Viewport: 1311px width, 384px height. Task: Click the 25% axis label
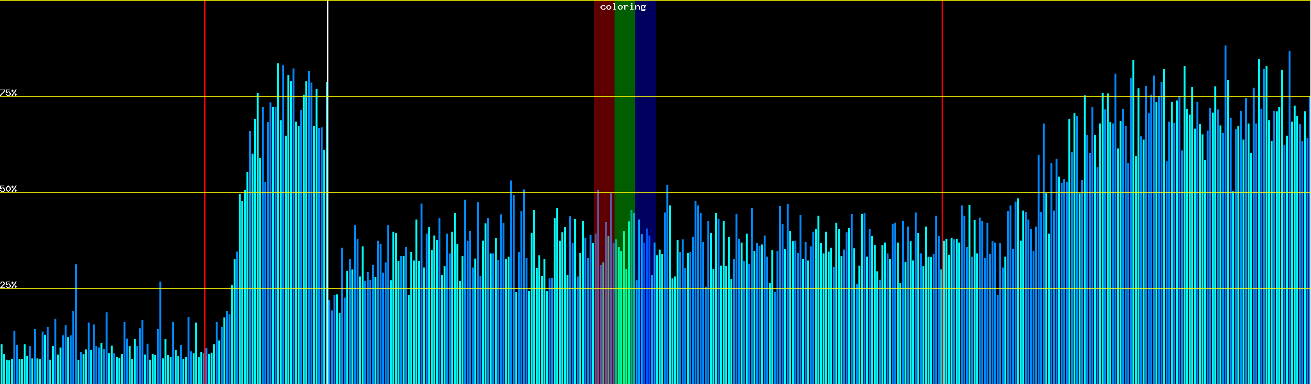click(x=8, y=285)
